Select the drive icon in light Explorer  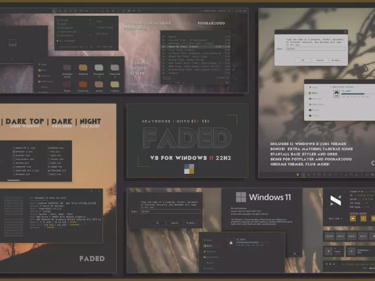pyautogui.click(x=336, y=94)
